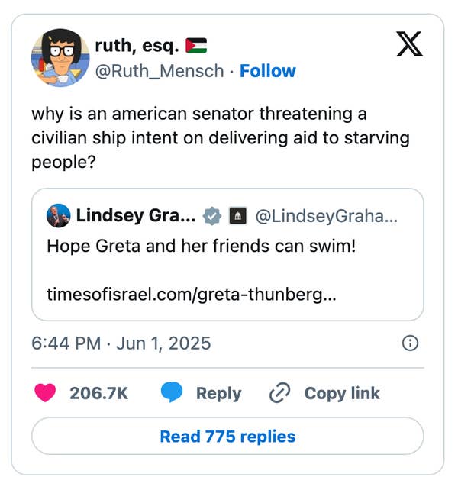Open the 6:44 PM Jun 1 timestamp
The image size is (458, 490).
[121, 343]
